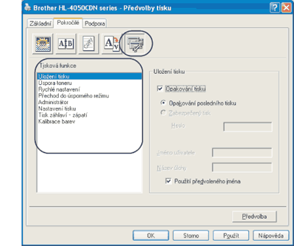The image size is (294, 246).
Task: Select the Duplex A|B icon
Action: click(x=66, y=44)
